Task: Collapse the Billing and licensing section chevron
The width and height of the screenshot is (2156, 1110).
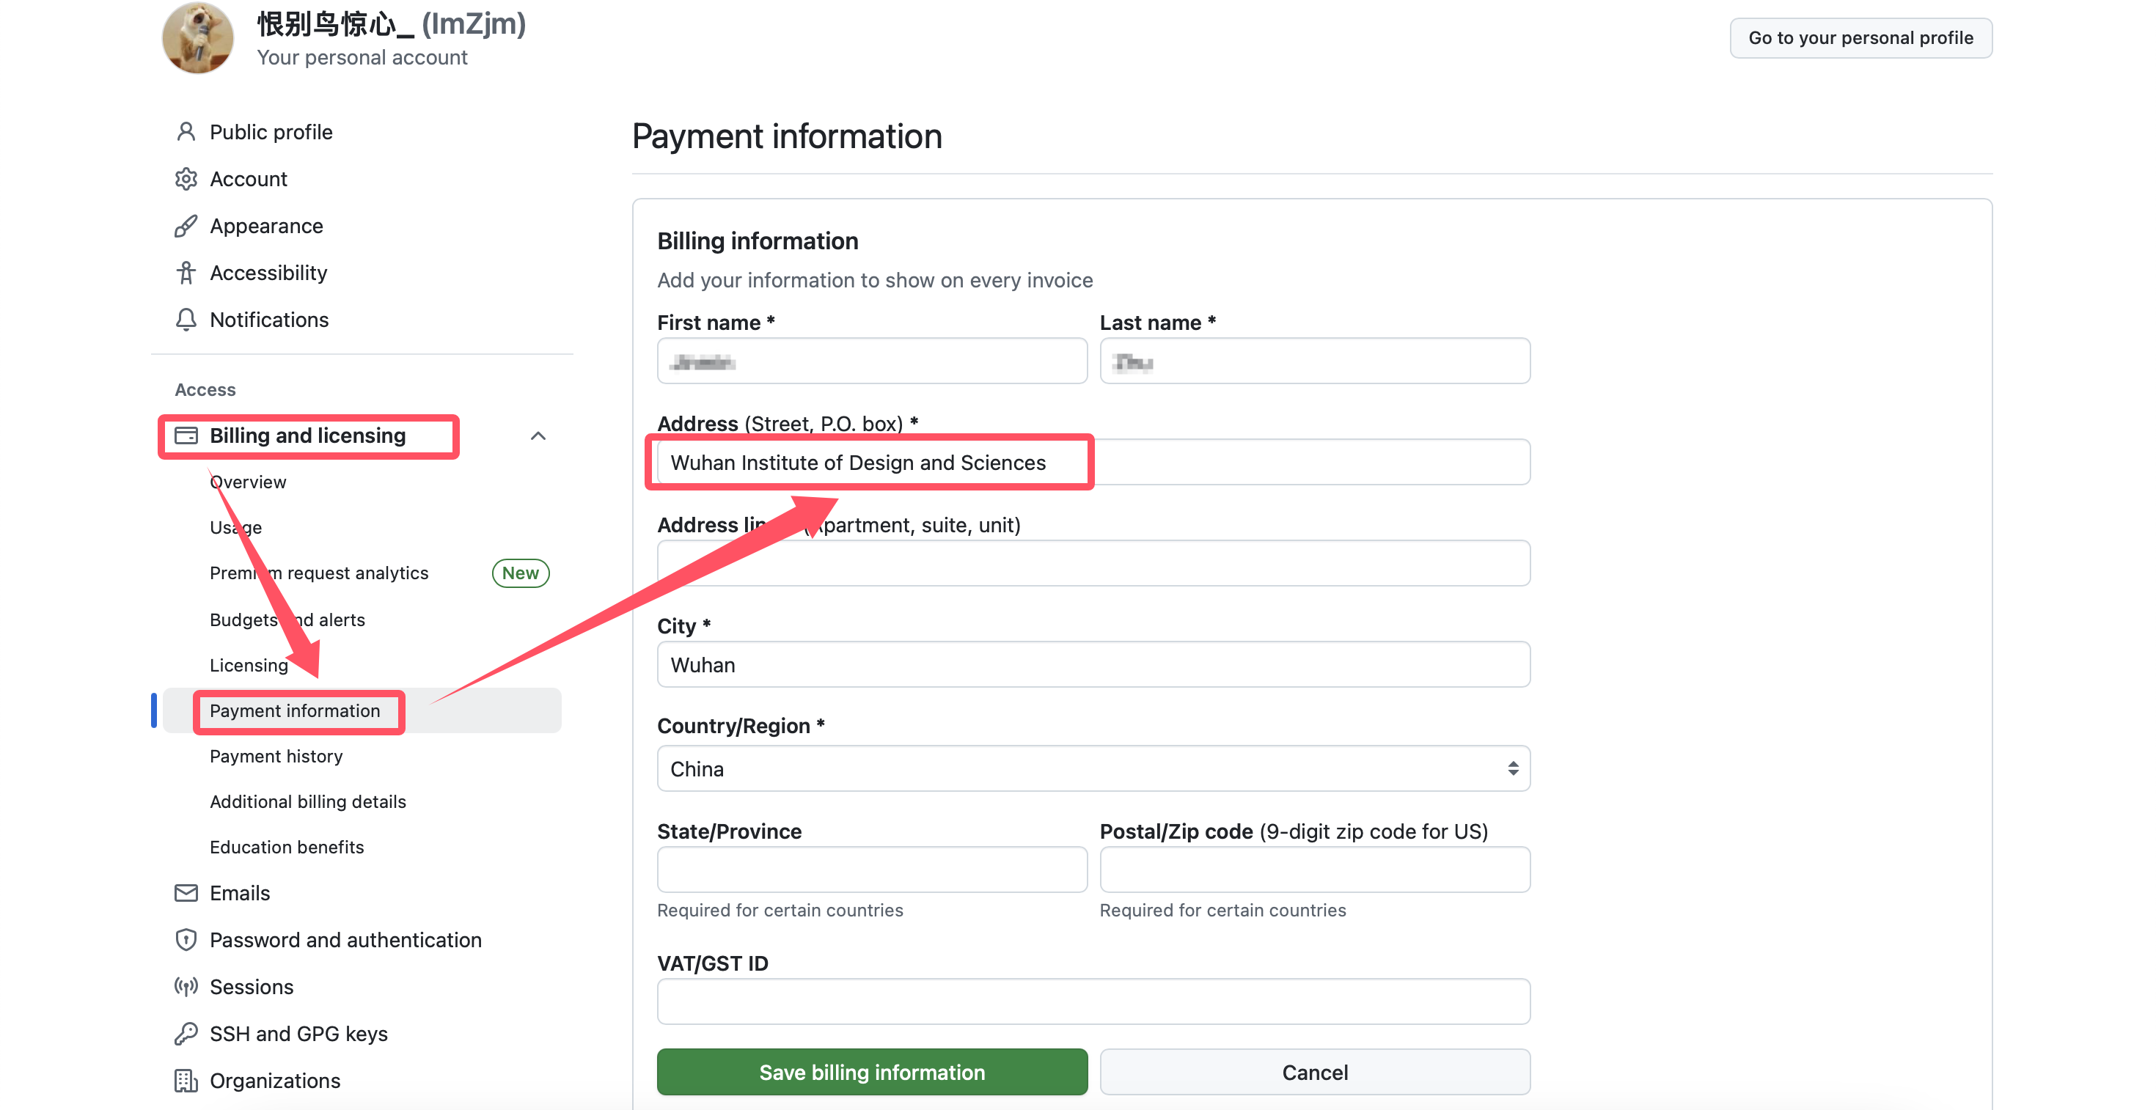Action: (538, 435)
